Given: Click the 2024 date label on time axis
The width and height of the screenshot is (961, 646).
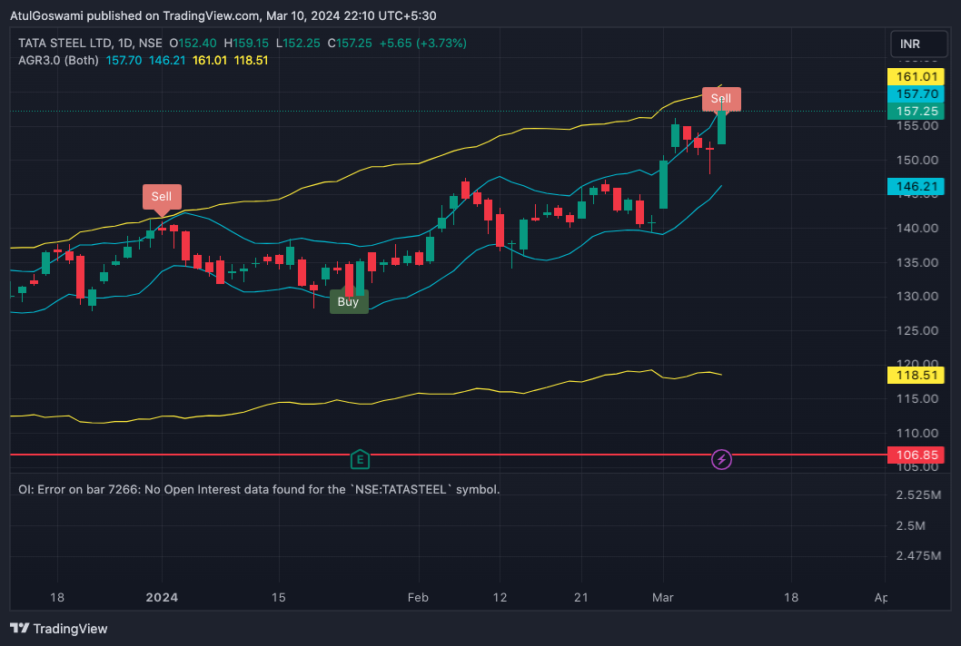Looking at the screenshot, I should (x=162, y=597).
